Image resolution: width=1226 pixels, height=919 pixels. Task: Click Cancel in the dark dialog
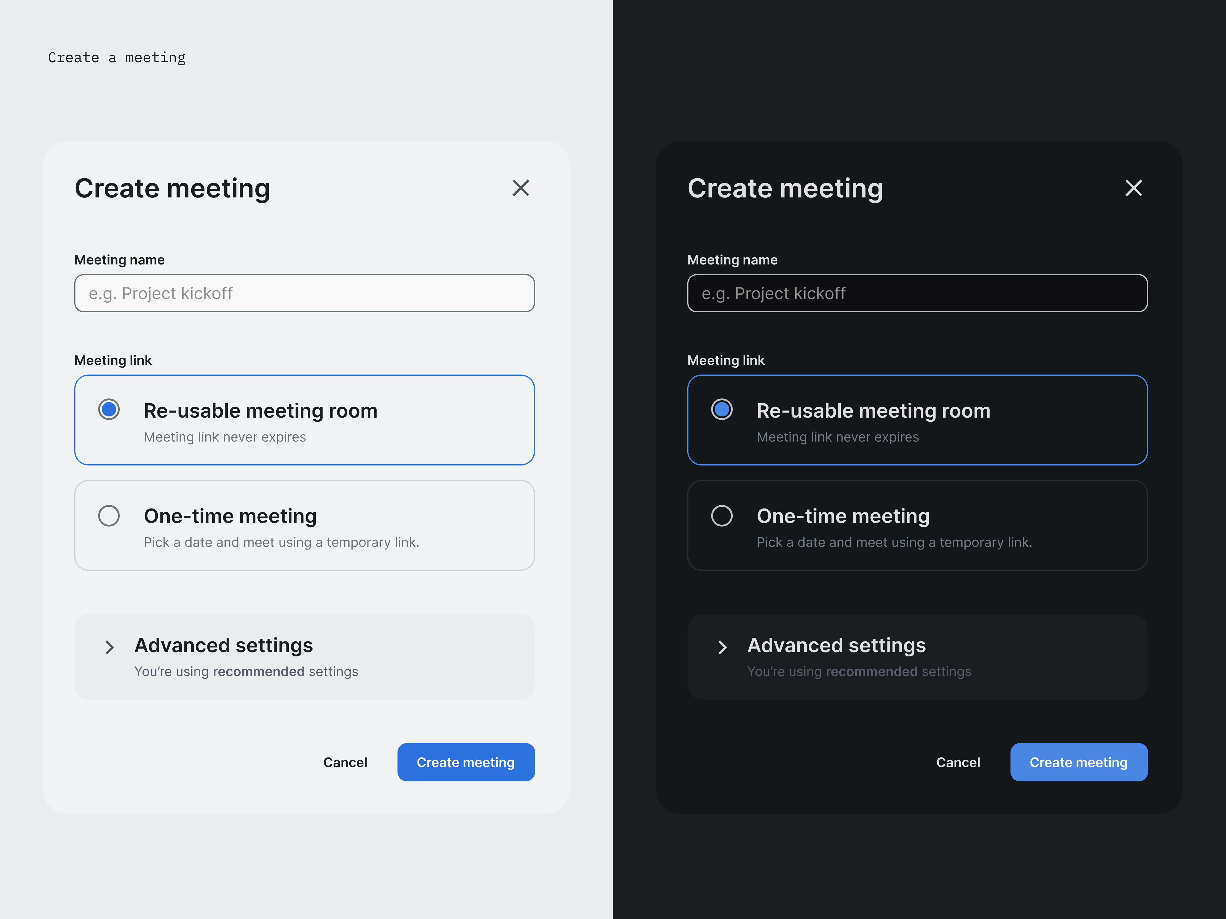click(x=958, y=762)
